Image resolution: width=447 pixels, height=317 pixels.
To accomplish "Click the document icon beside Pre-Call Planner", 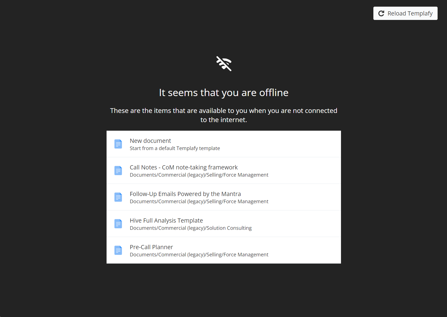I will 118,250.
